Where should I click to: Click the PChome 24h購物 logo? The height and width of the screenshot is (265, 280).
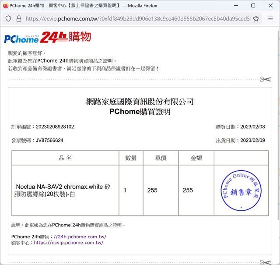tap(47, 38)
